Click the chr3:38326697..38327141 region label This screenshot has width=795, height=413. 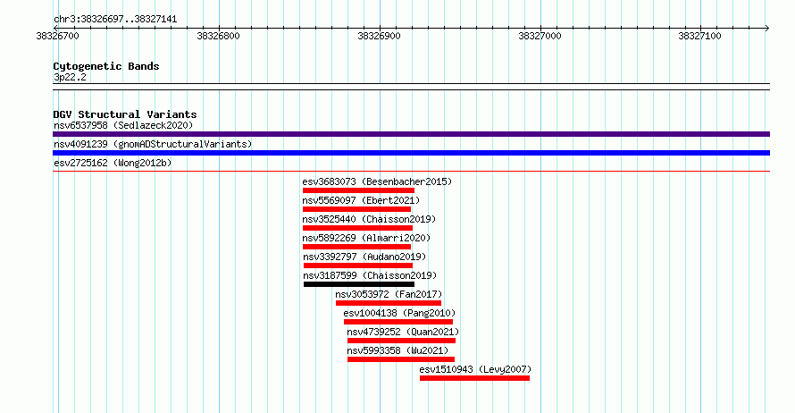[x=115, y=20]
